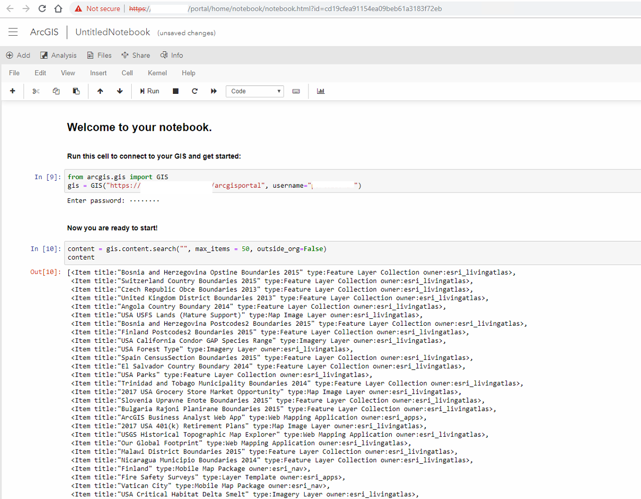
Task: Open the Insert menu
Action: point(98,73)
